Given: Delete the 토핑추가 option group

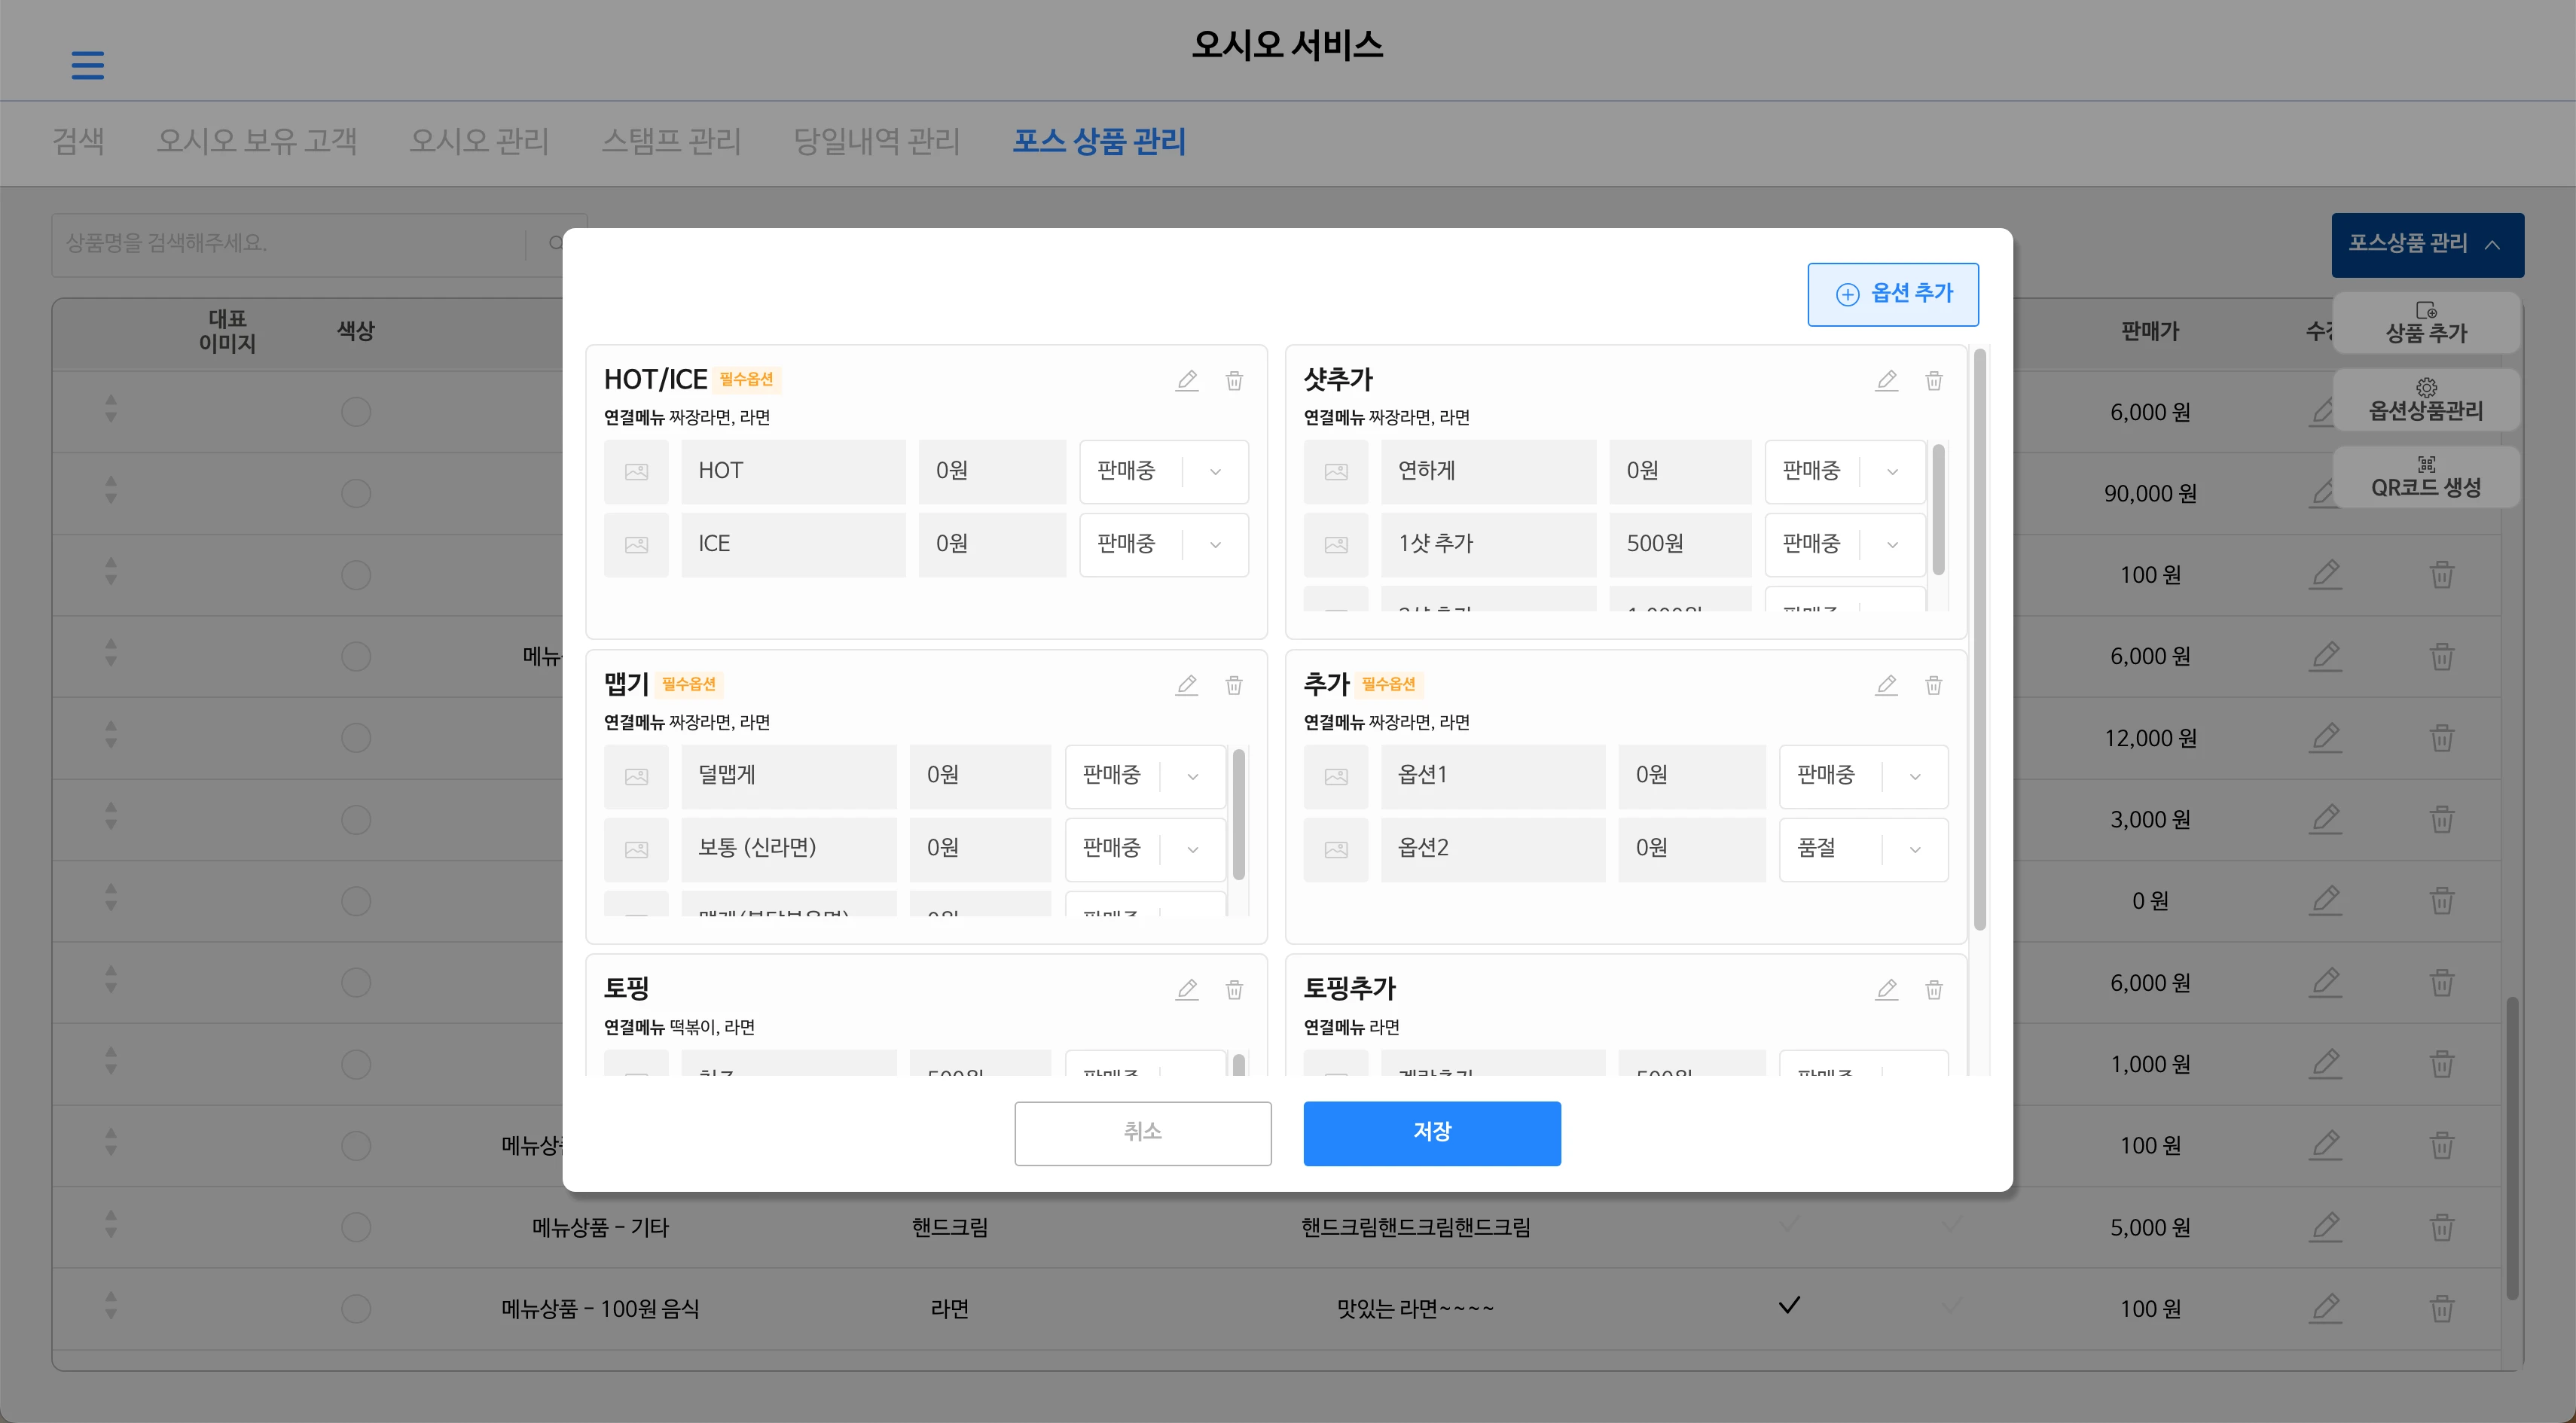Looking at the screenshot, I should coord(1934,990).
